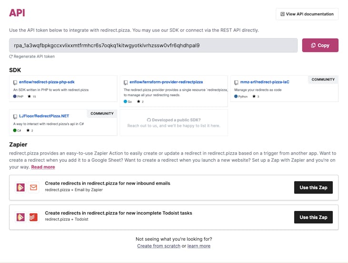The image size is (348, 263).
Task: Click the C# language dot
Action: [x=15, y=130]
